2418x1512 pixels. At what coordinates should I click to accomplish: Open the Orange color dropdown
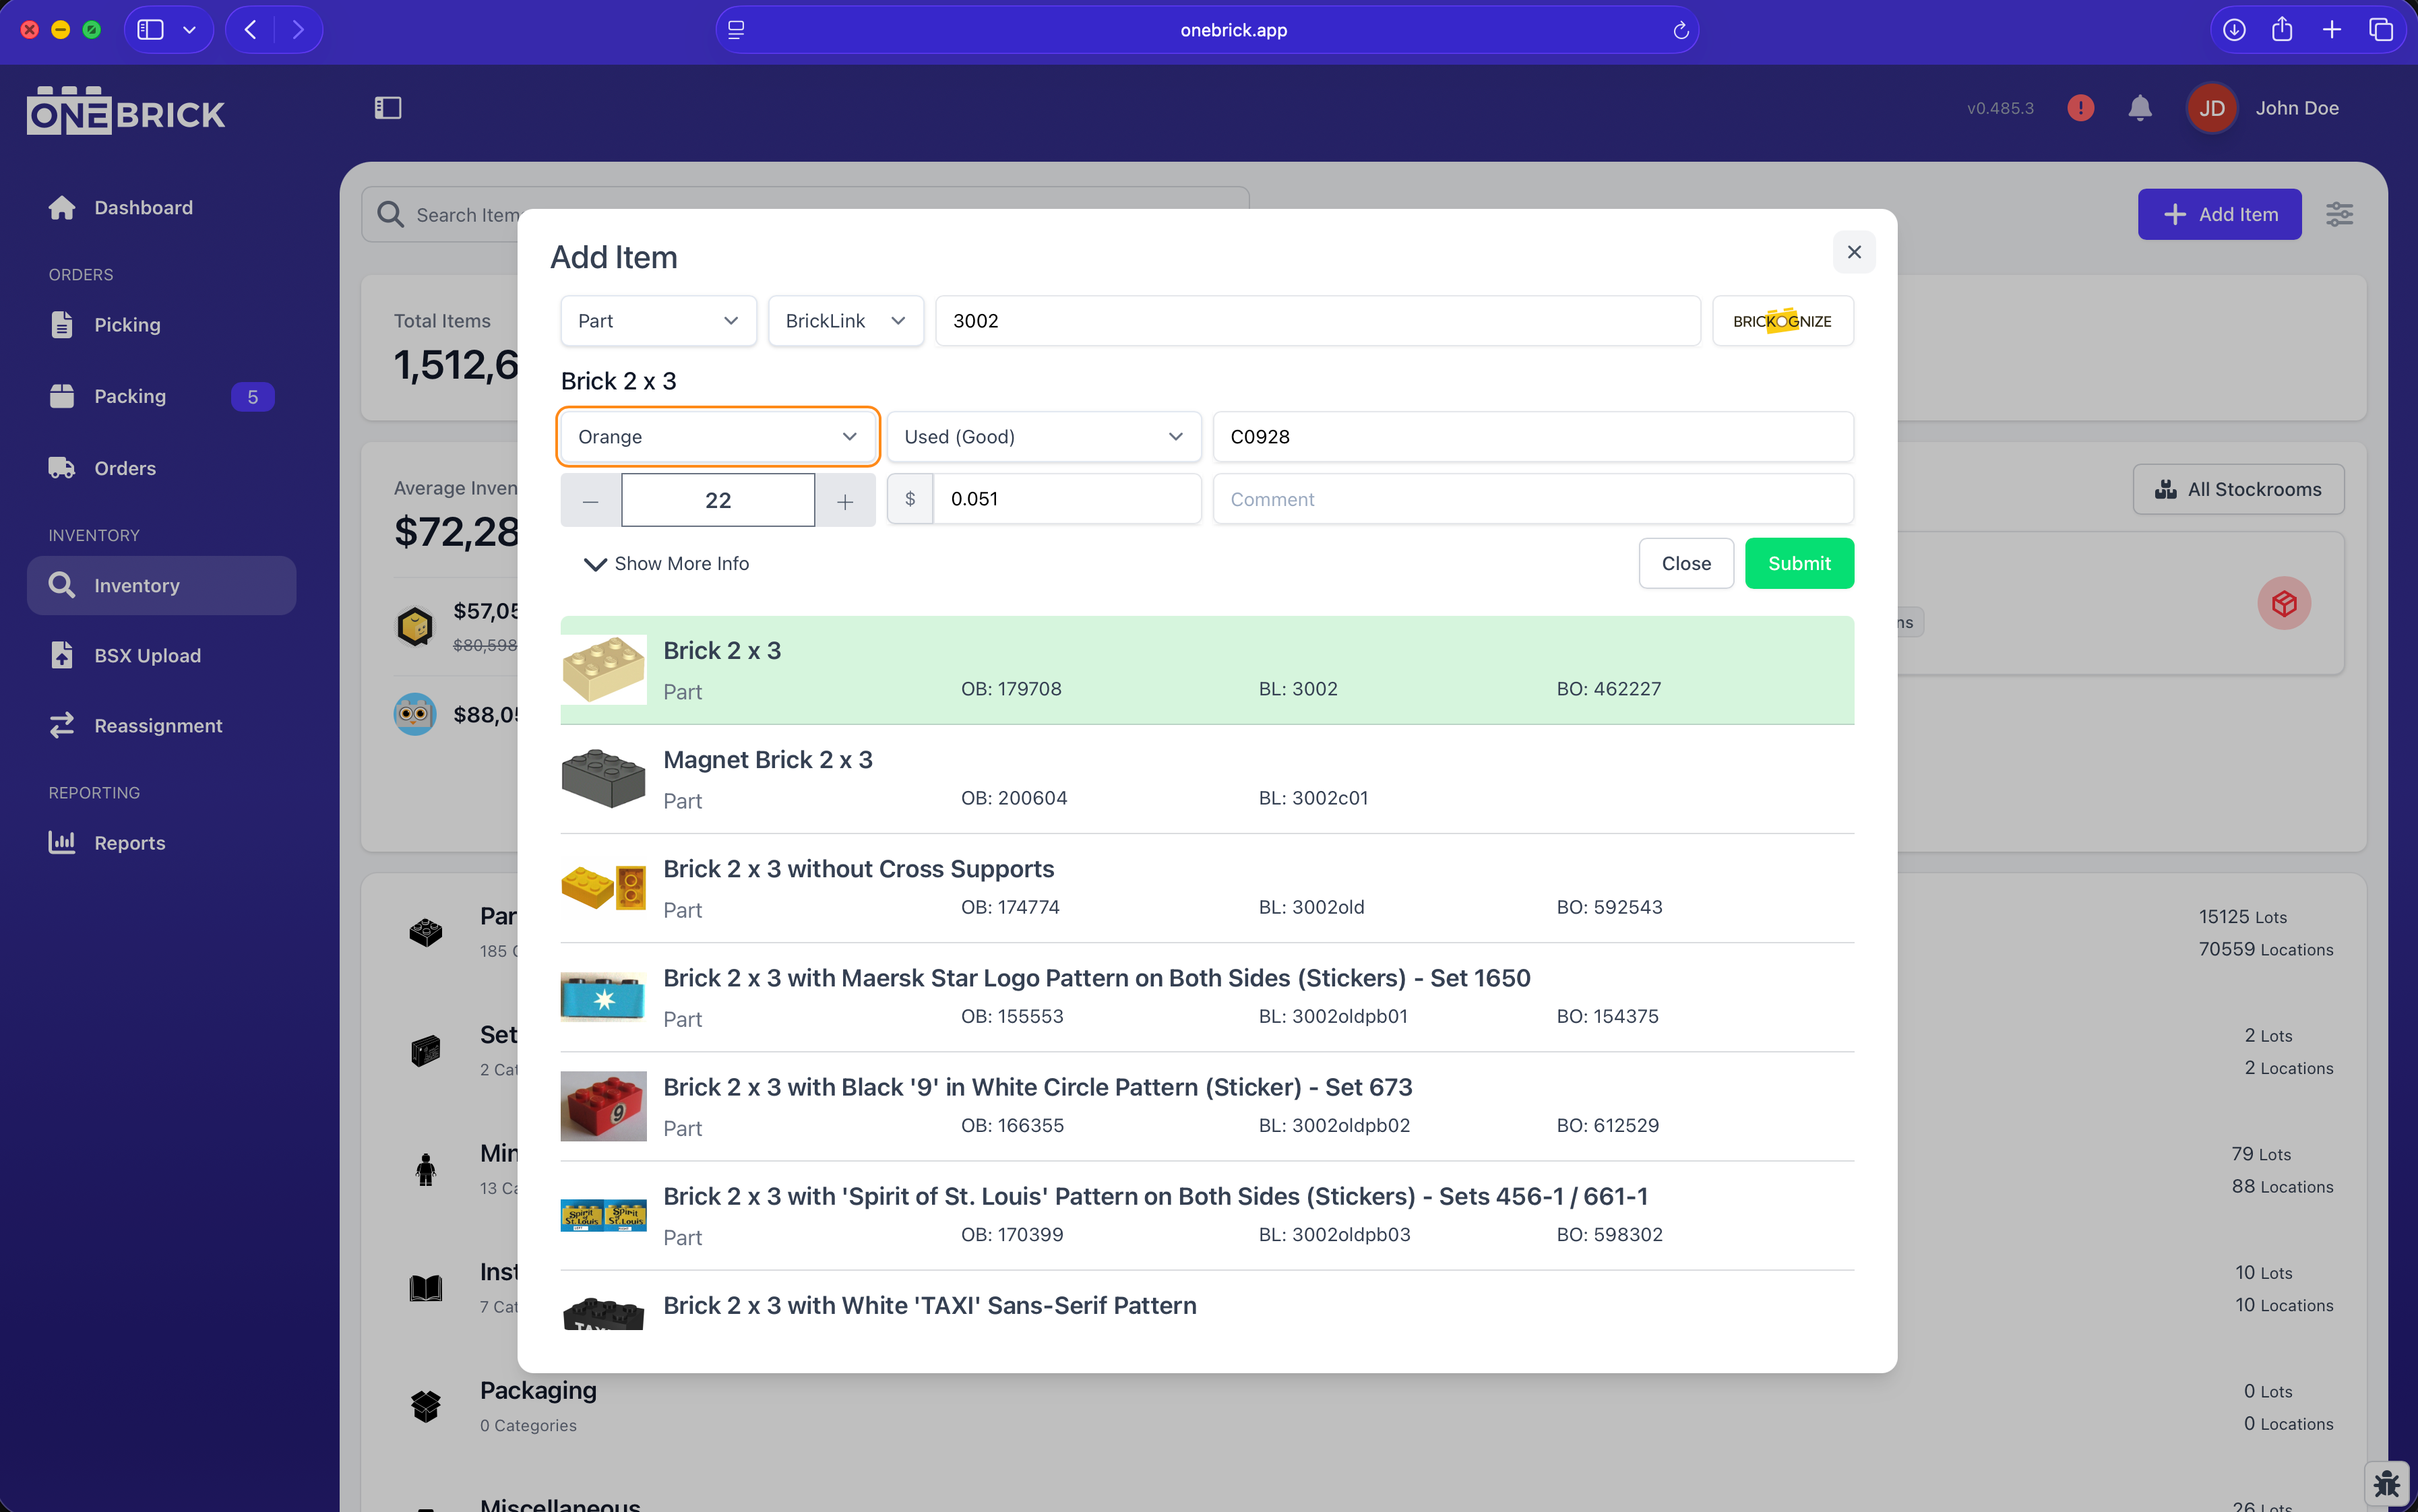717,437
